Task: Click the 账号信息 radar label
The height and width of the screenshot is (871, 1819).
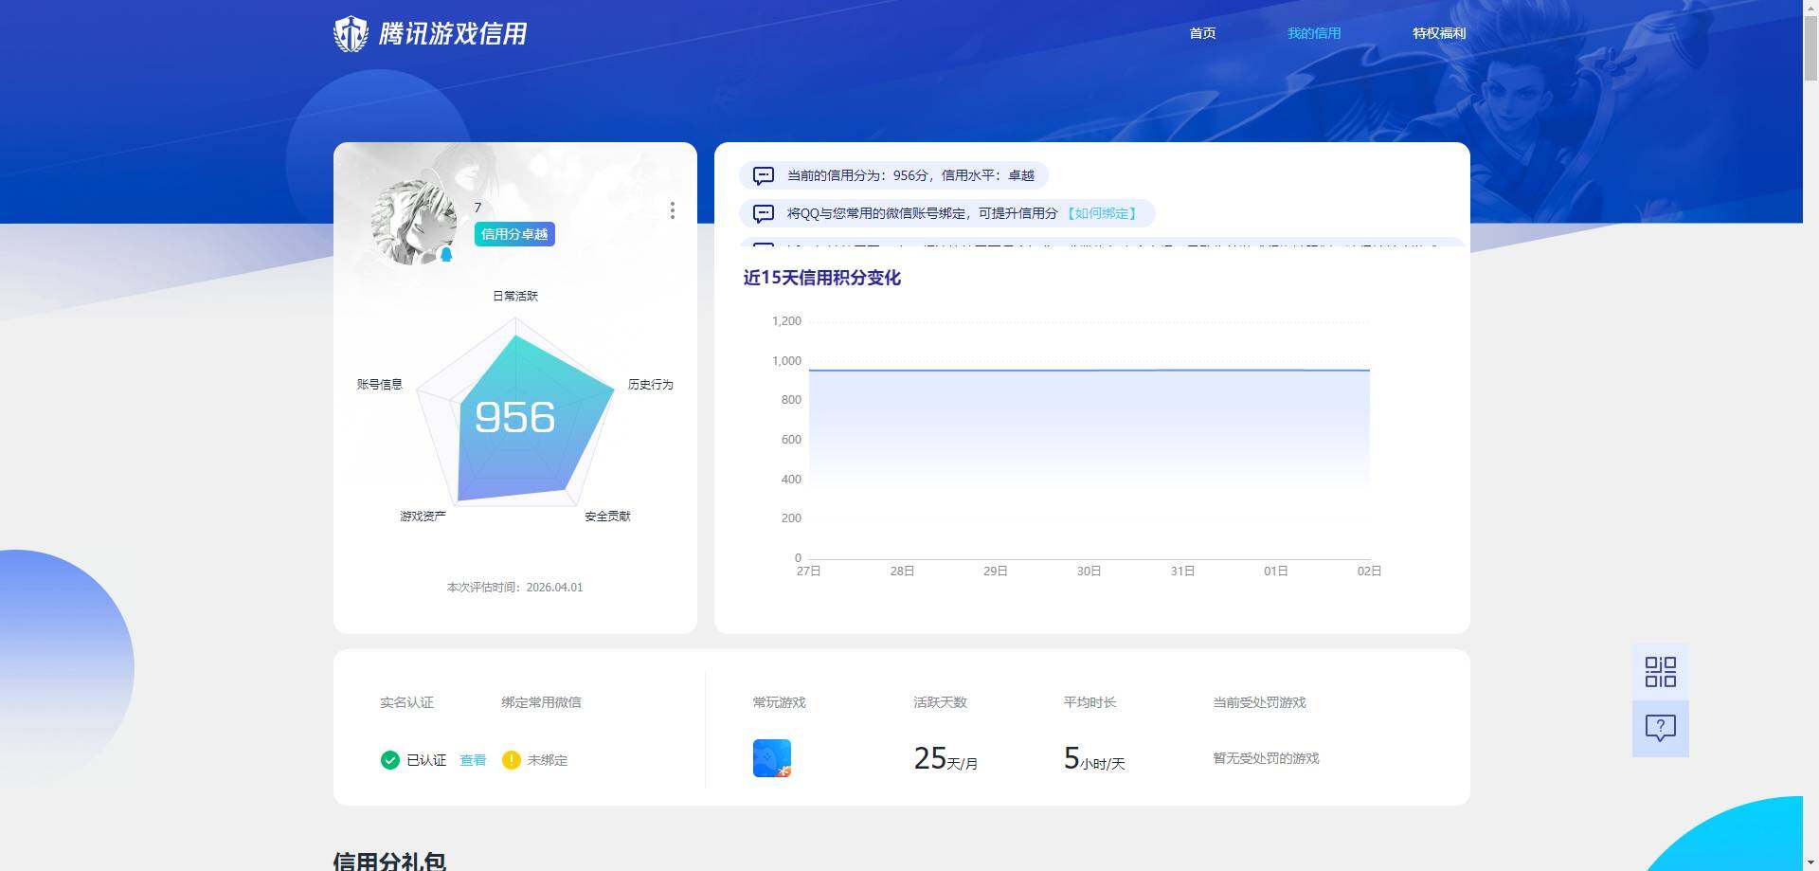Action: pos(380,384)
